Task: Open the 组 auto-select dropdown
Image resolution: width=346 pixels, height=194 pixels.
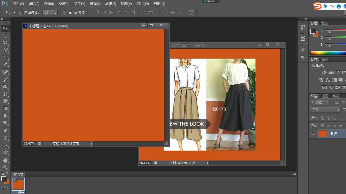Action: pos(50,12)
